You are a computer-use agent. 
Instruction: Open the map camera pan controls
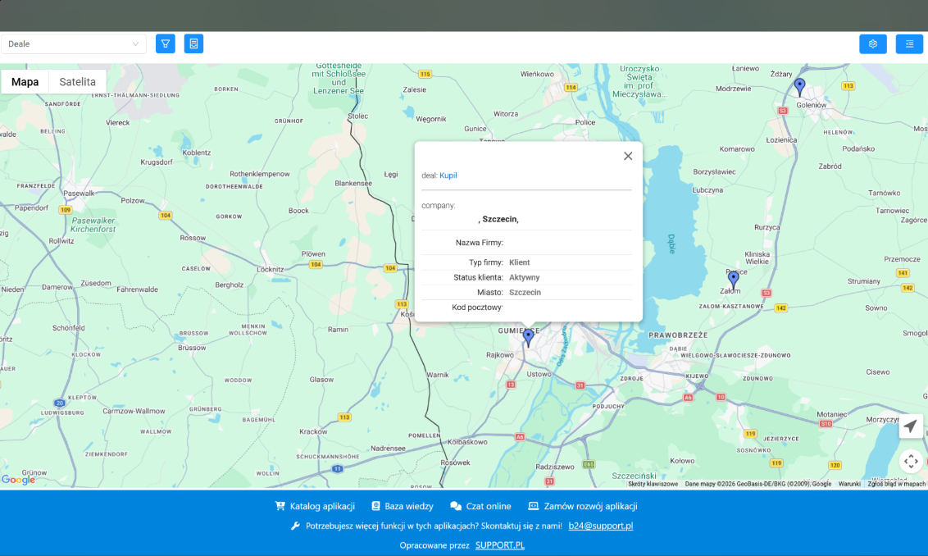tap(911, 461)
